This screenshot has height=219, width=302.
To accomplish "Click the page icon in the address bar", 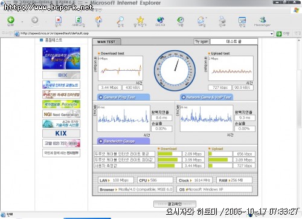I will click(17, 34).
